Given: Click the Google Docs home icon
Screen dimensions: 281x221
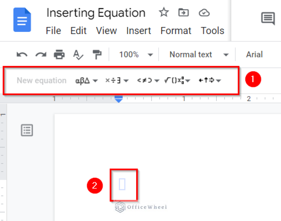Looking at the screenshot, I should point(22,20).
